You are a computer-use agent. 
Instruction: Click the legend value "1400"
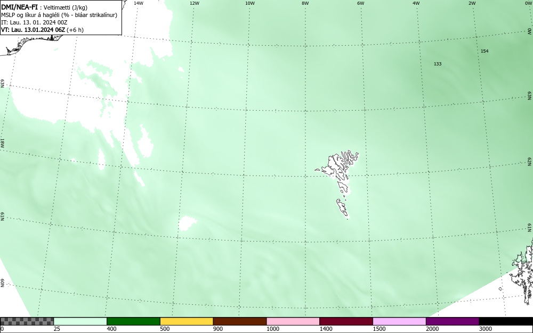click(x=326, y=329)
